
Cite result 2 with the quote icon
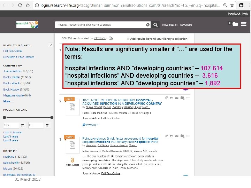171,98
